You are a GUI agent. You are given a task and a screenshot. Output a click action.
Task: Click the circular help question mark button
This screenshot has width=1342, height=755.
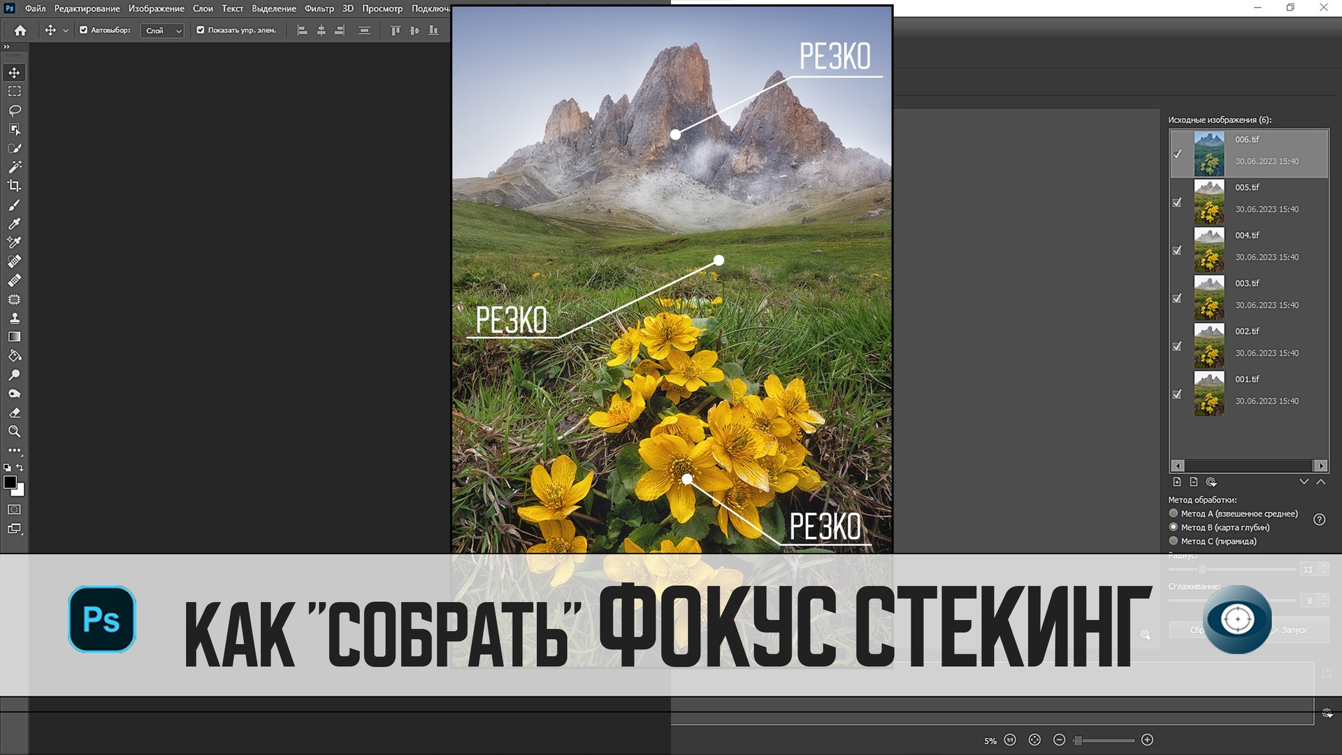click(x=1320, y=520)
